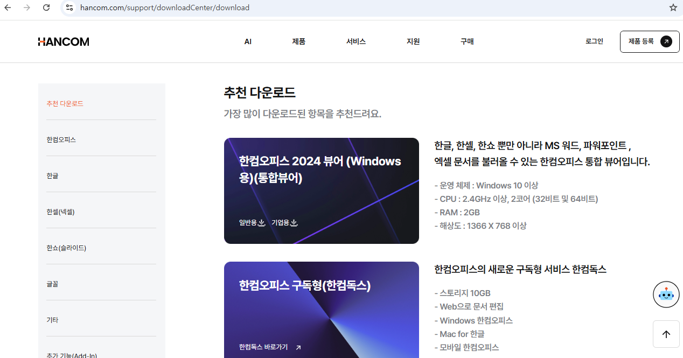Open the 제품 menu
Viewport: 683px width, 358px height.
pyautogui.click(x=299, y=41)
